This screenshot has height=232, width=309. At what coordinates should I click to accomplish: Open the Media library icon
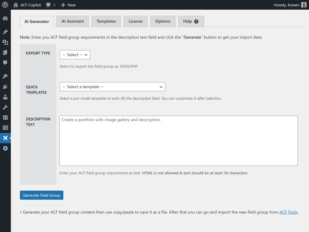[x=5, y=42]
